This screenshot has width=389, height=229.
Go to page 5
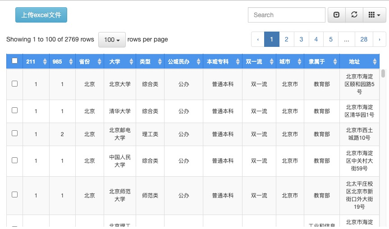(331, 39)
